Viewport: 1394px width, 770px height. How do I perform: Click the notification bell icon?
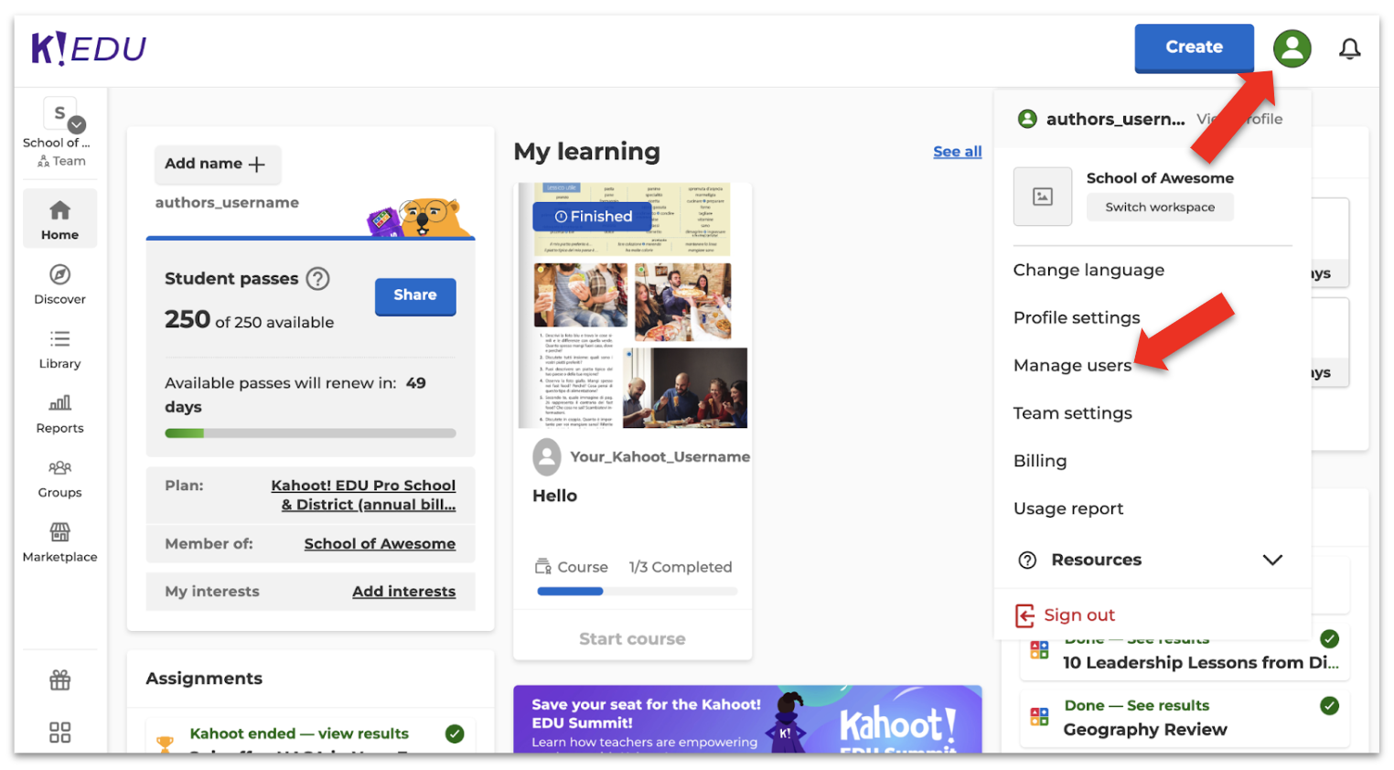[1349, 48]
